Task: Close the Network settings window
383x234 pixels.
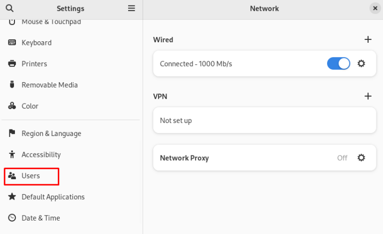Action: tap(375, 8)
